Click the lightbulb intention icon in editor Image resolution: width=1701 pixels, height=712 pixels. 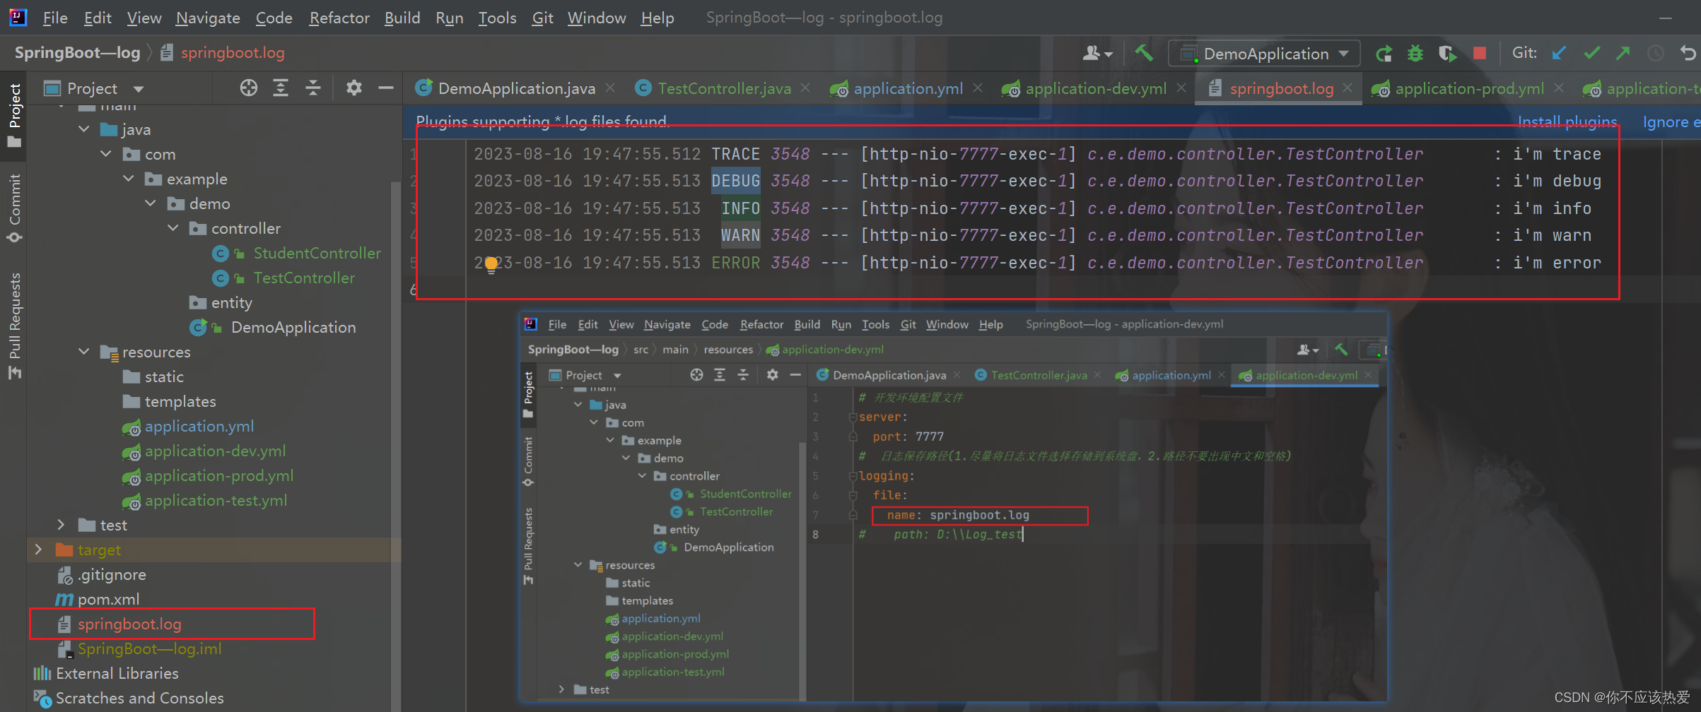click(491, 266)
